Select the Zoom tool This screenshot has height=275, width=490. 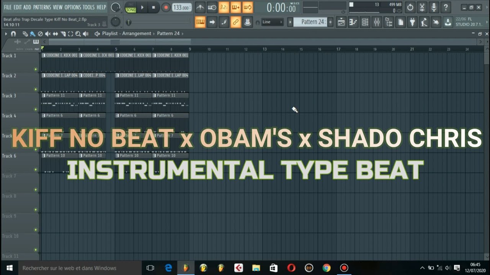78,34
